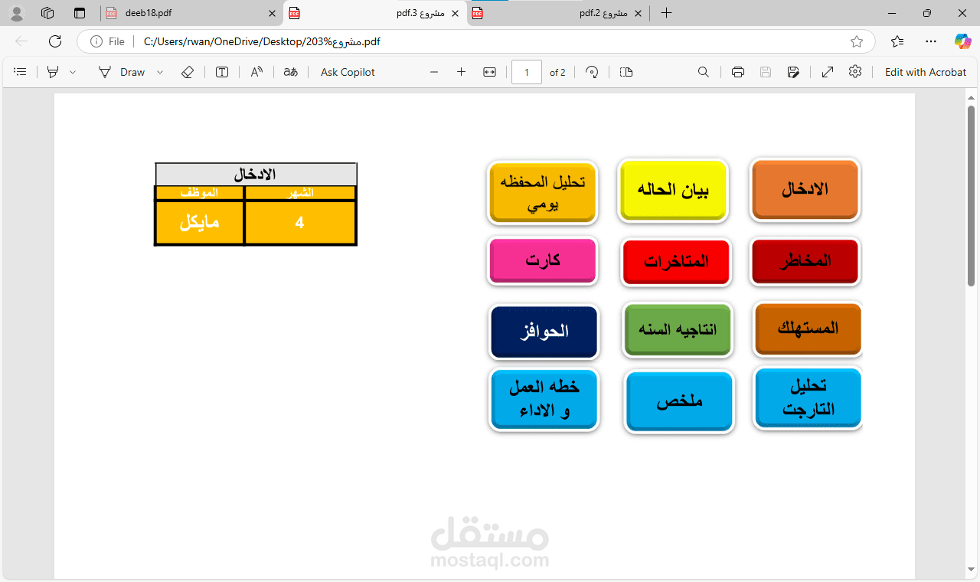Click the employee cell مايكل
Image resolution: width=980 pixels, height=582 pixels.
pyautogui.click(x=199, y=223)
